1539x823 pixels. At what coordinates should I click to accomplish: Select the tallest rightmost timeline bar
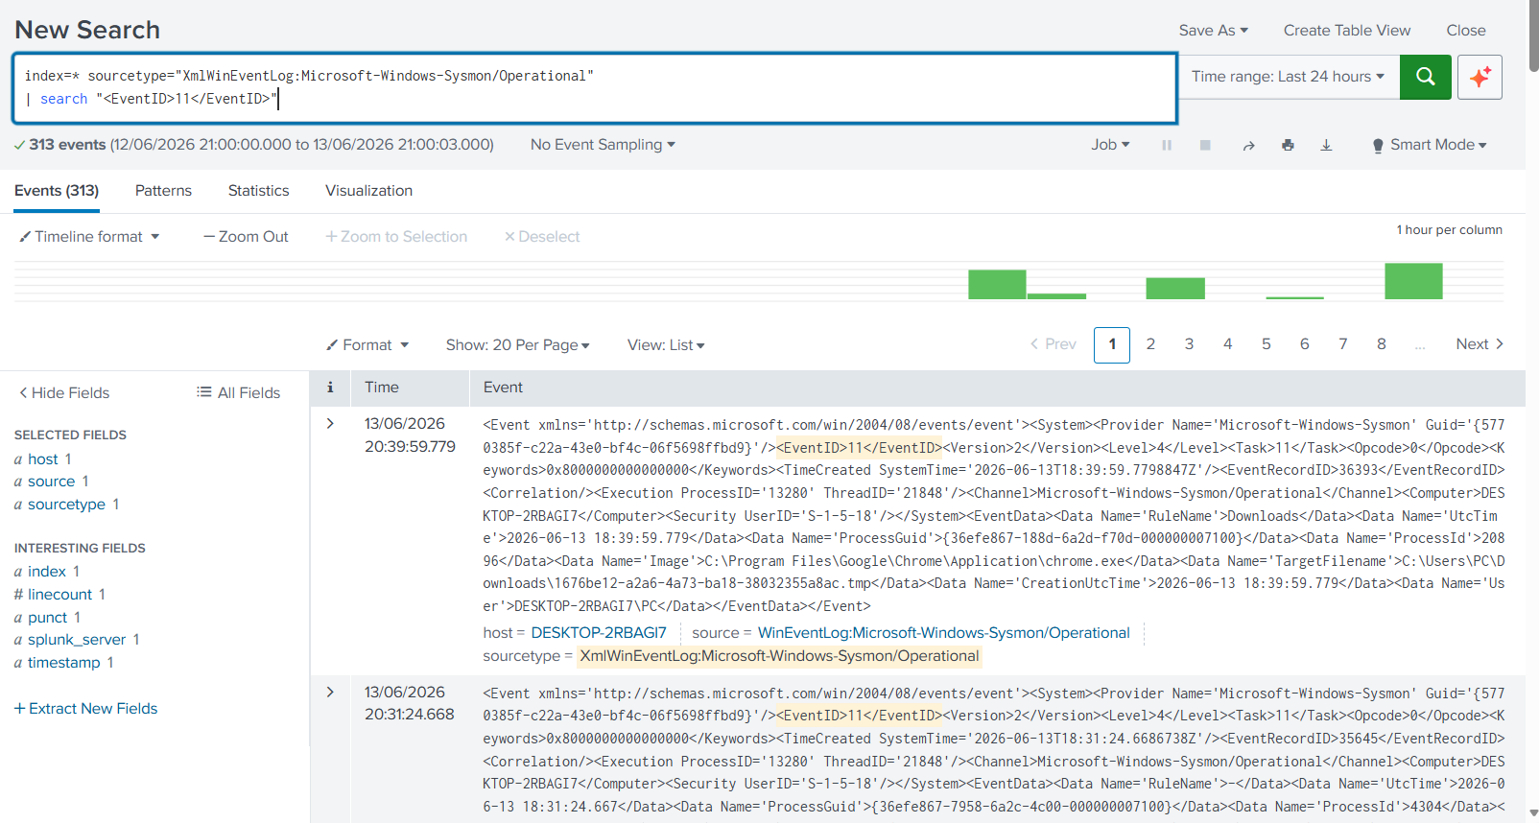pyautogui.click(x=1413, y=281)
